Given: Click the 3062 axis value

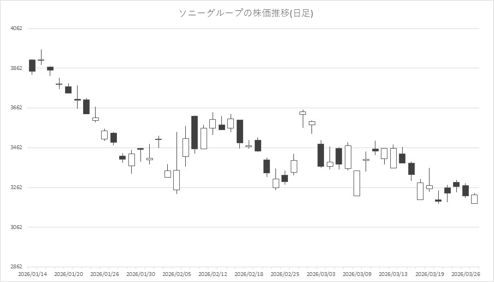Looking at the screenshot, I should click(x=16, y=227).
